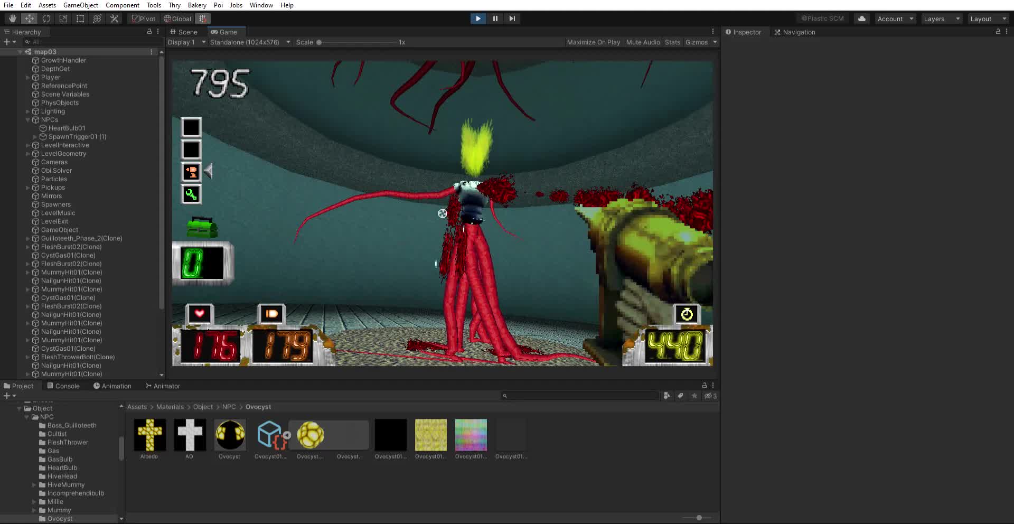Select the AO texture thumbnail
The width and height of the screenshot is (1014, 524).
(x=190, y=435)
